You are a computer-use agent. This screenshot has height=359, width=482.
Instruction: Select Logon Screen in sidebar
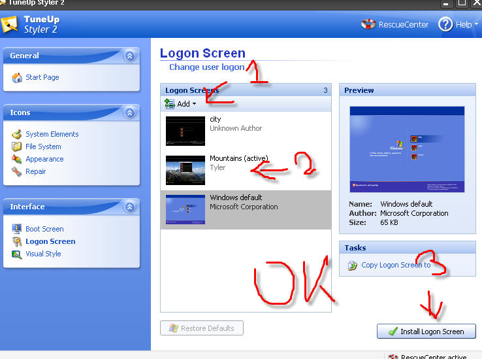50,241
